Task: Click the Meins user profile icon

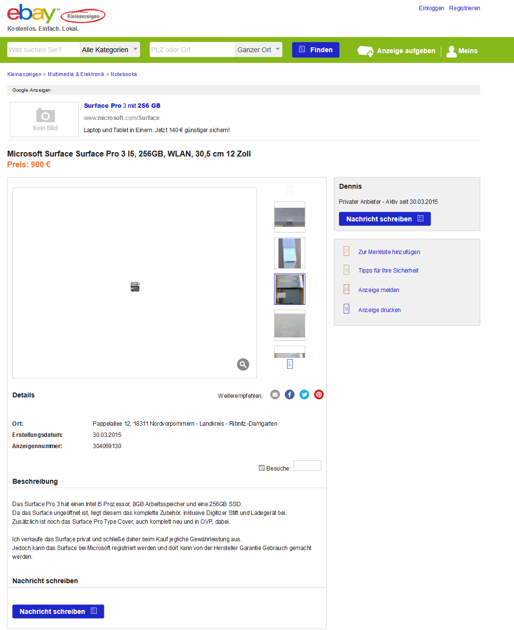Action: pyautogui.click(x=452, y=51)
